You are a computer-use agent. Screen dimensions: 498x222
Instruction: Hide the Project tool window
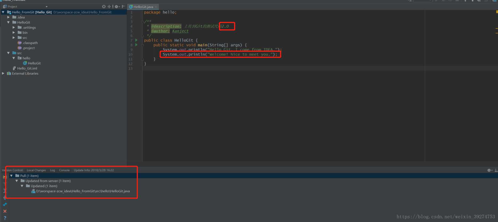(124, 7)
